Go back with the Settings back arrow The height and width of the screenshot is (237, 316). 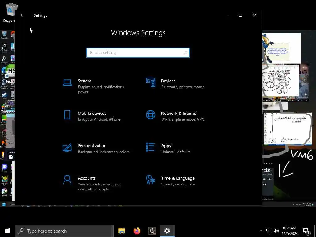[22, 15]
